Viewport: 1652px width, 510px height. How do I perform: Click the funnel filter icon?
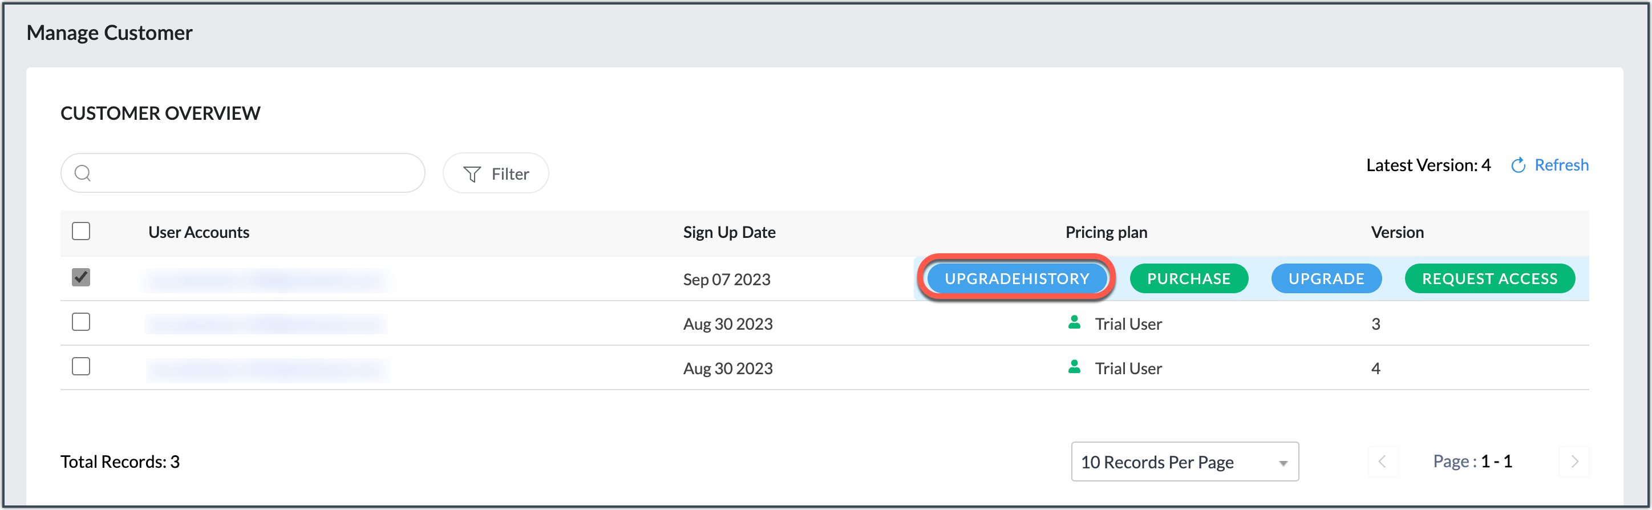tap(472, 174)
